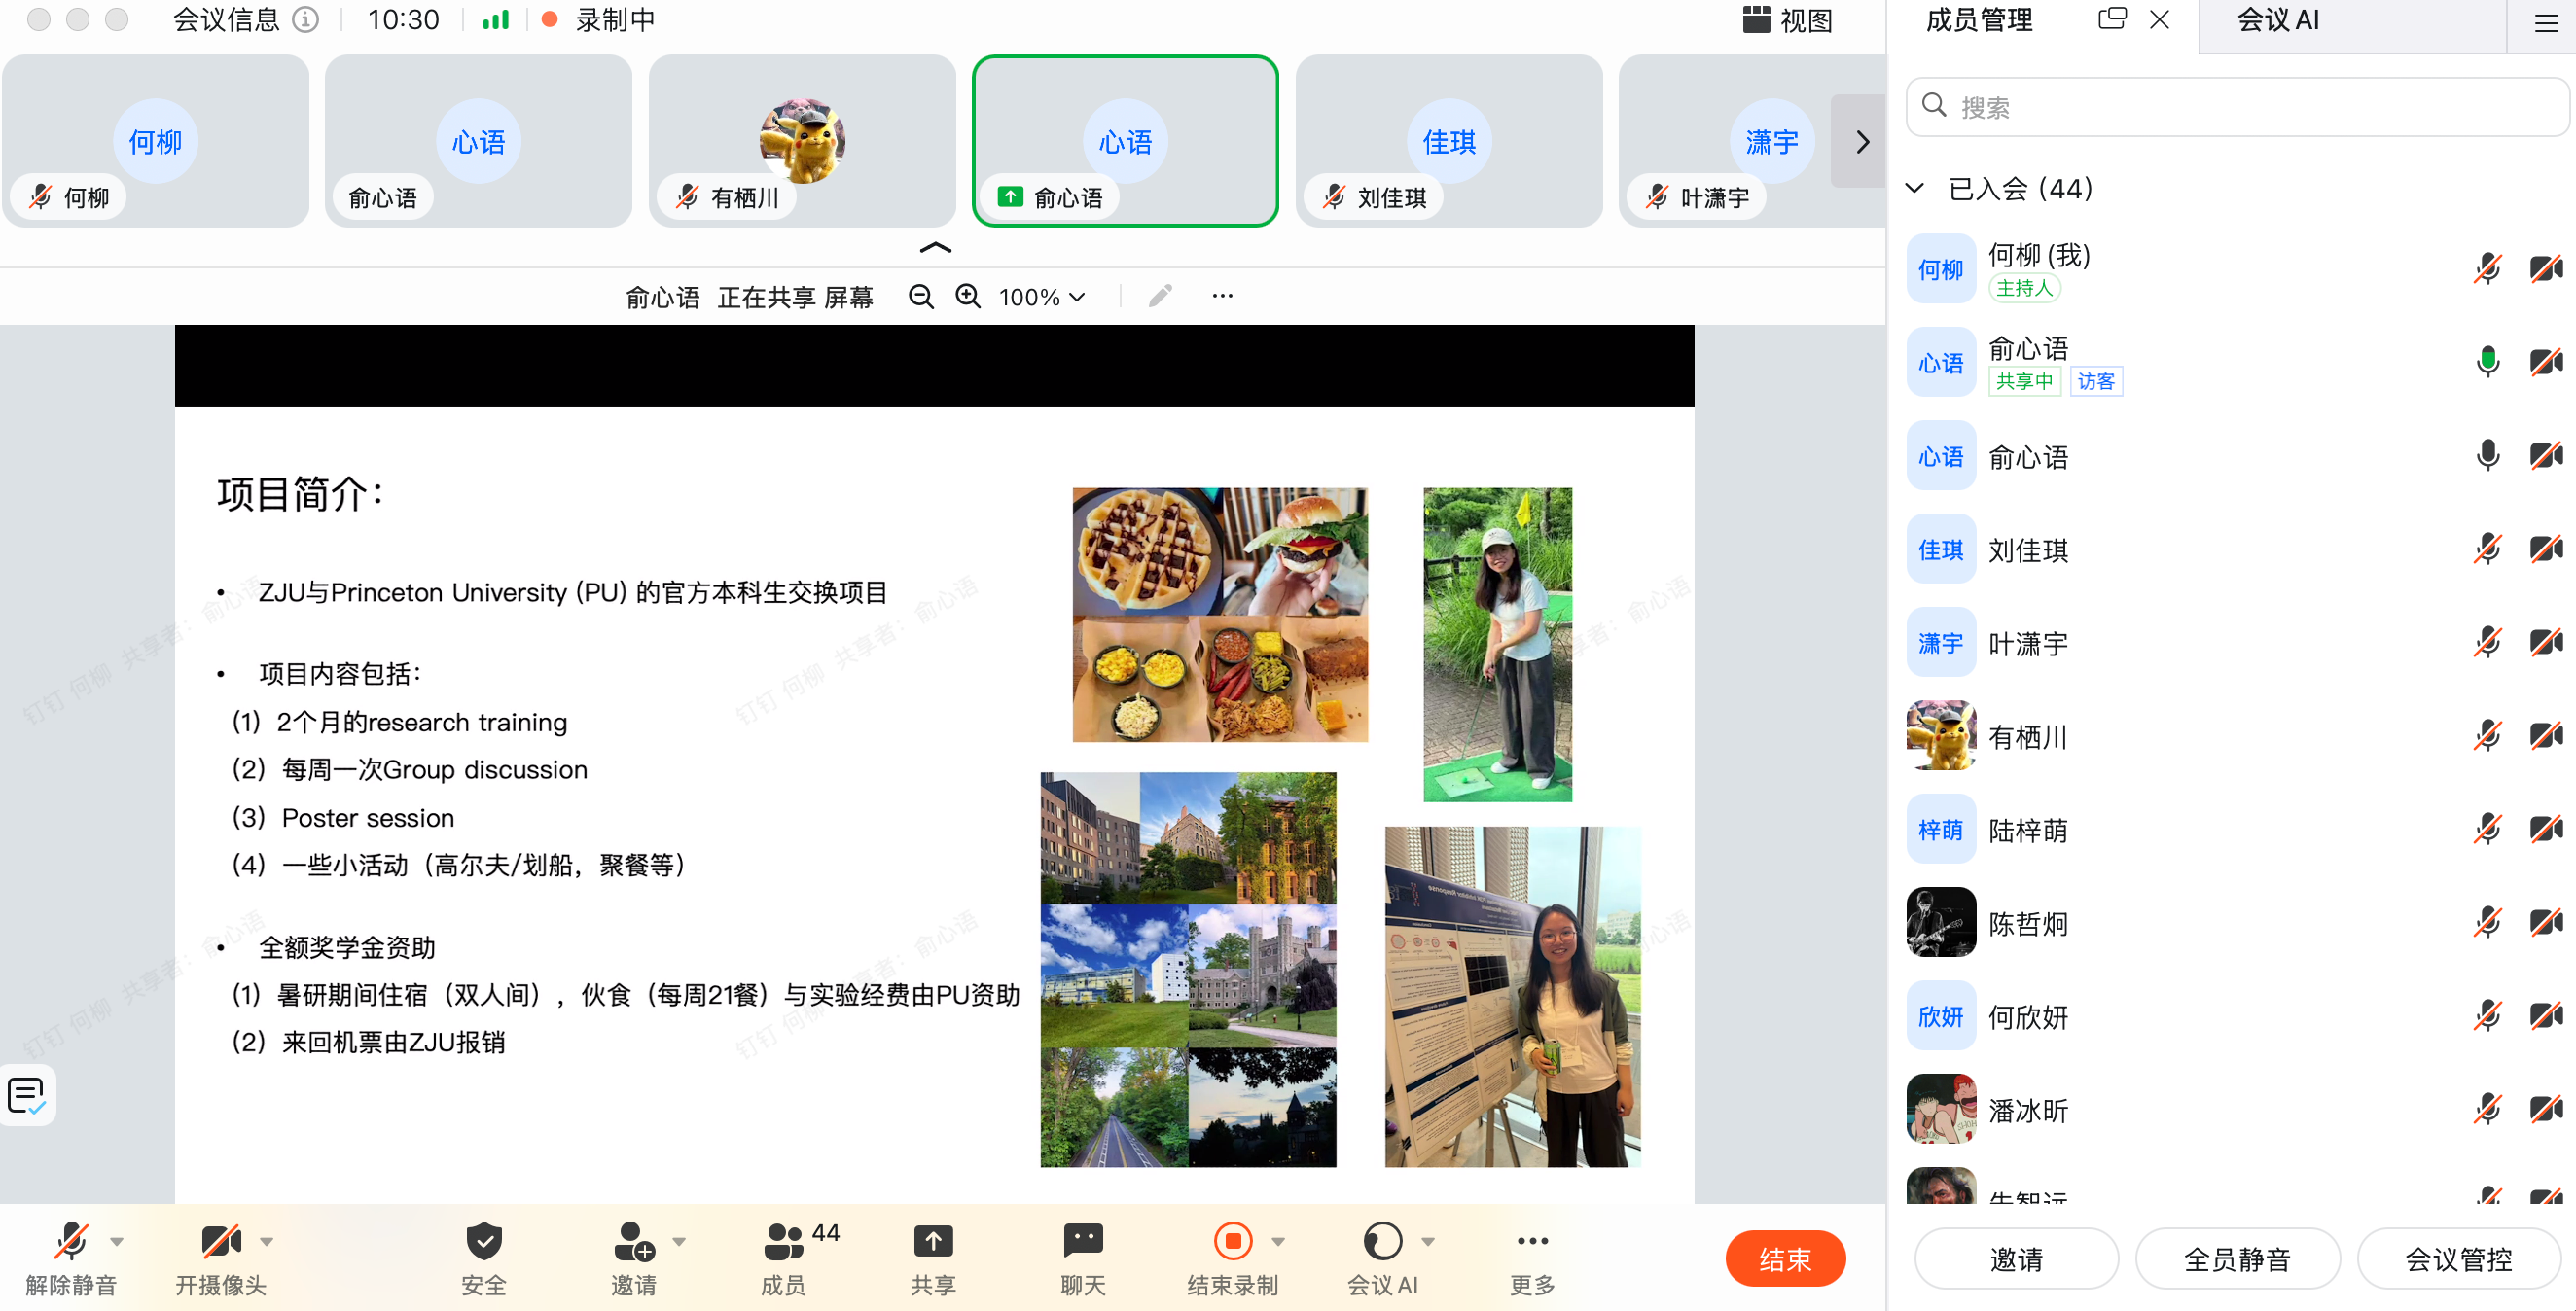Open the 视图 view menu
Viewport: 2576px width, 1311px height.
1787,20
